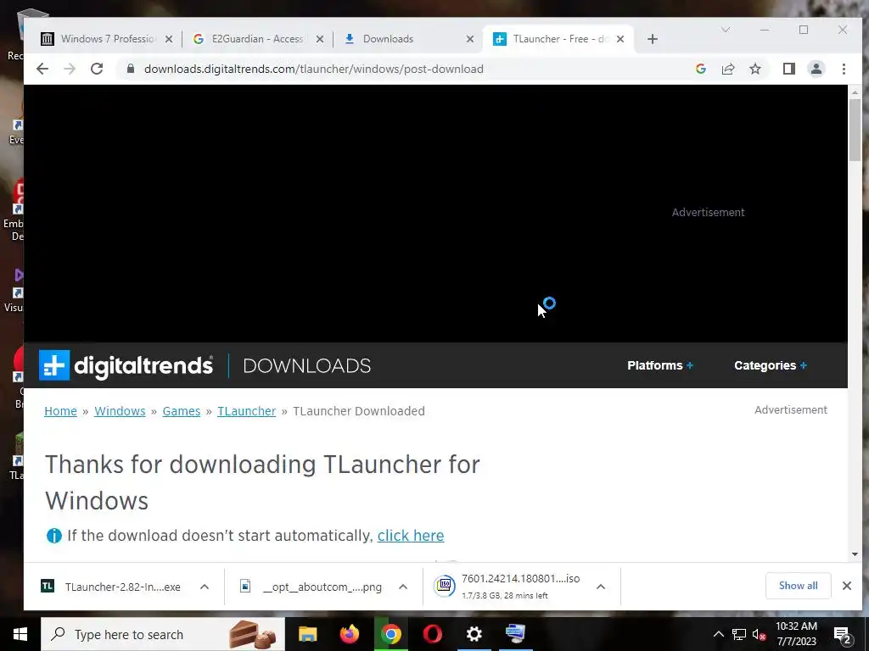869x651 pixels.
Task: Click the network tray icon
Action: tap(739, 634)
